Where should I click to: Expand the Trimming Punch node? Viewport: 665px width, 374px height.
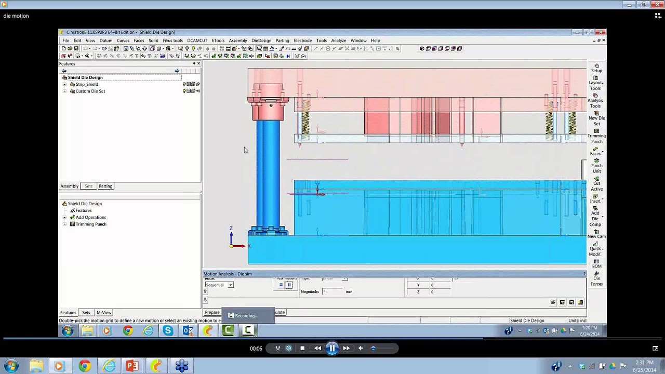(x=65, y=224)
